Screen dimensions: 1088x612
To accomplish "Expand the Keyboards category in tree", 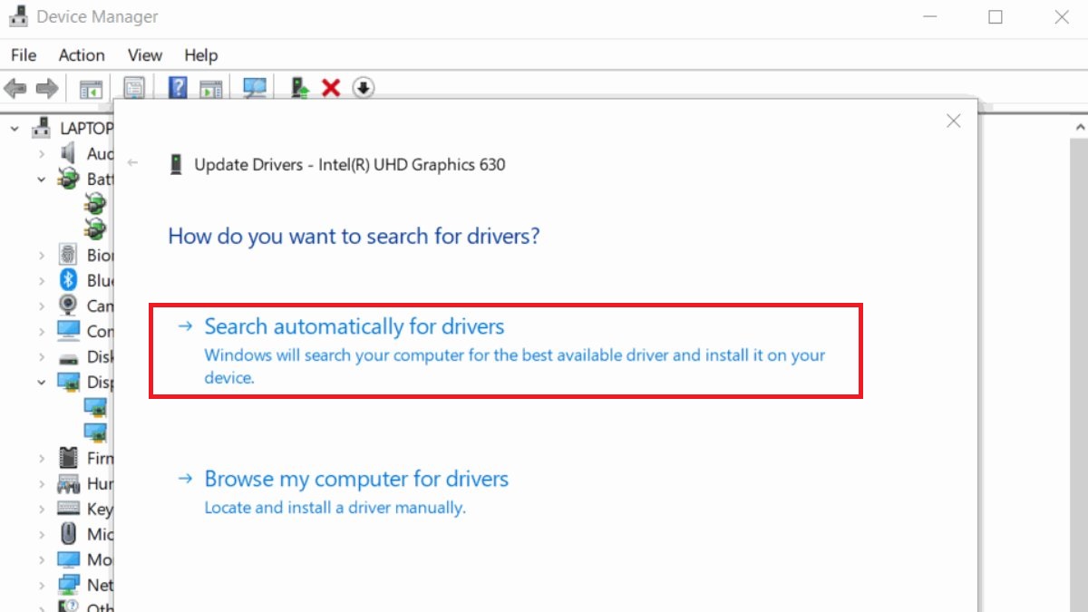I will (42, 510).
